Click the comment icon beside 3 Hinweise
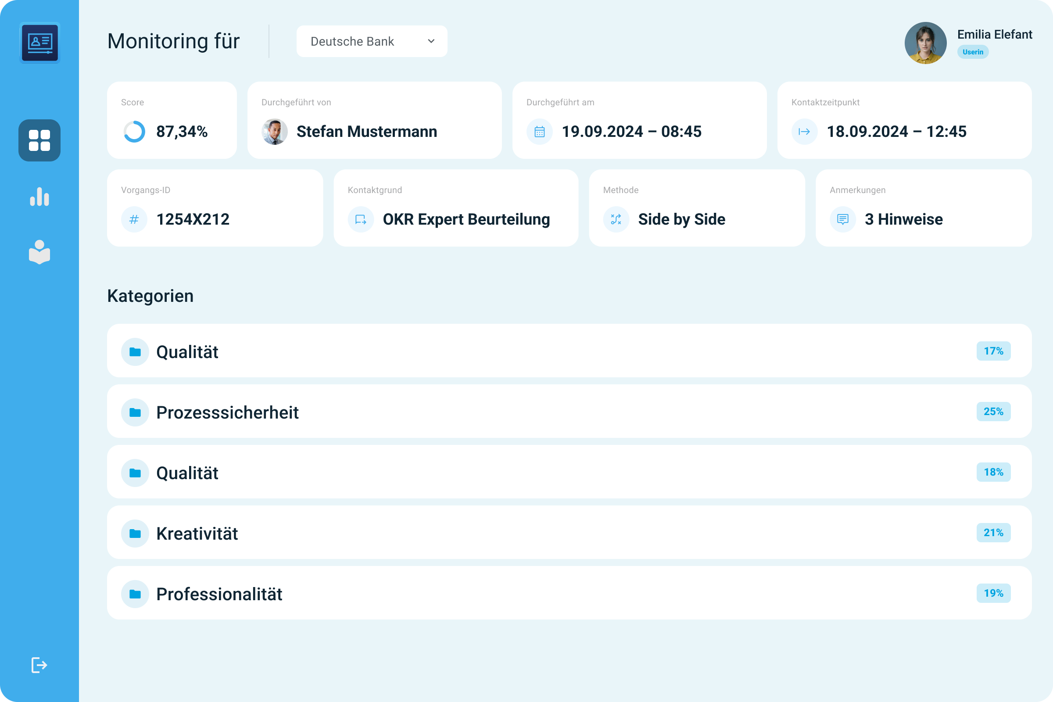Screen dimensions: 1053x702 (x=842, y=219)
